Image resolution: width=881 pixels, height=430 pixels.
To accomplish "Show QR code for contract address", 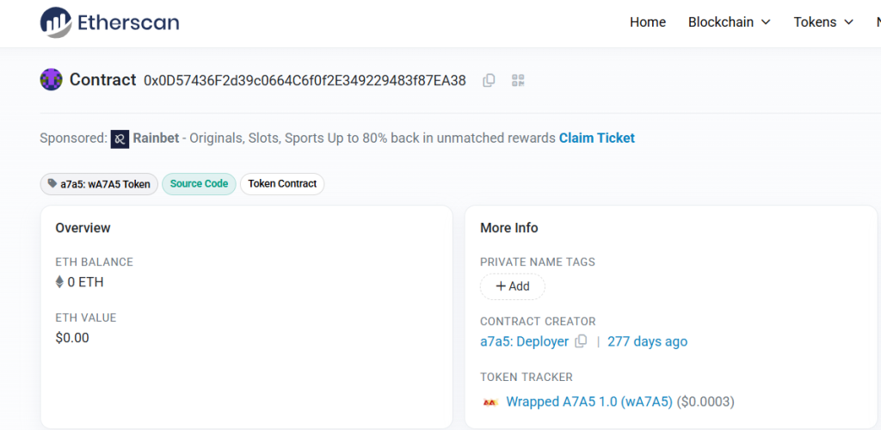I will tap(518, 80).
